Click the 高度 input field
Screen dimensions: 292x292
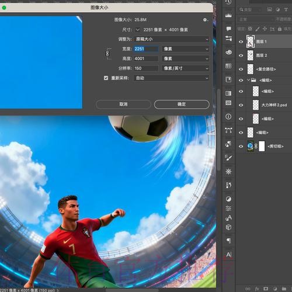(x=146, y=58)
